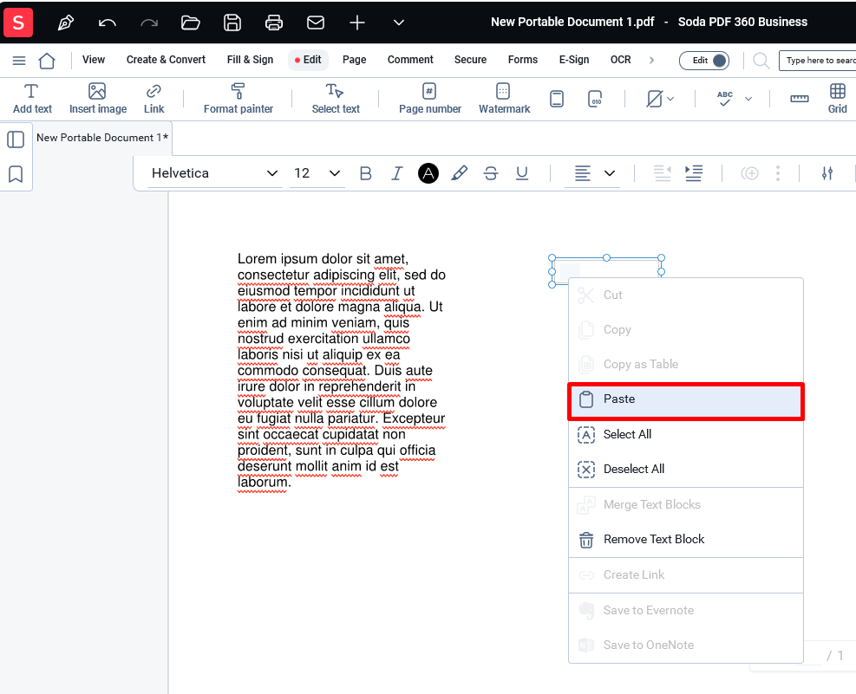
Task: Toggle underline formatting
Action: click(x=522, y=173)
